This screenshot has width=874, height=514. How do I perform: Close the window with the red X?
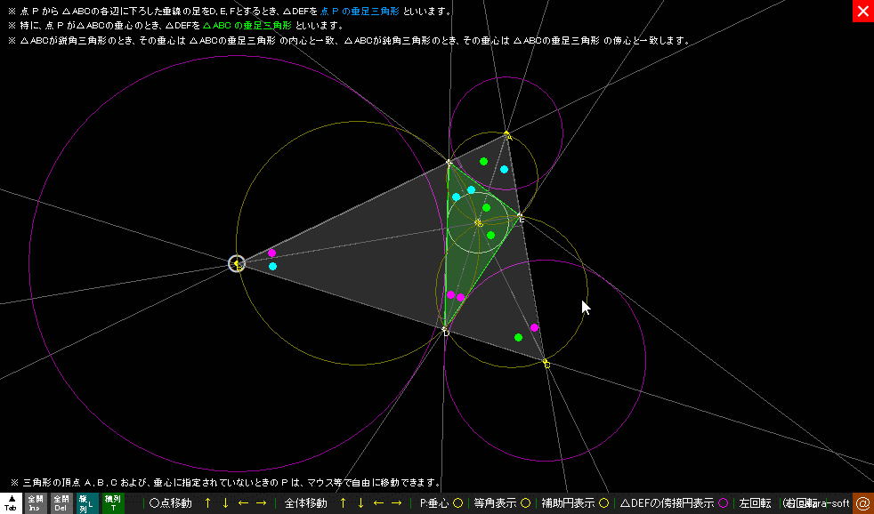(862, 11)
